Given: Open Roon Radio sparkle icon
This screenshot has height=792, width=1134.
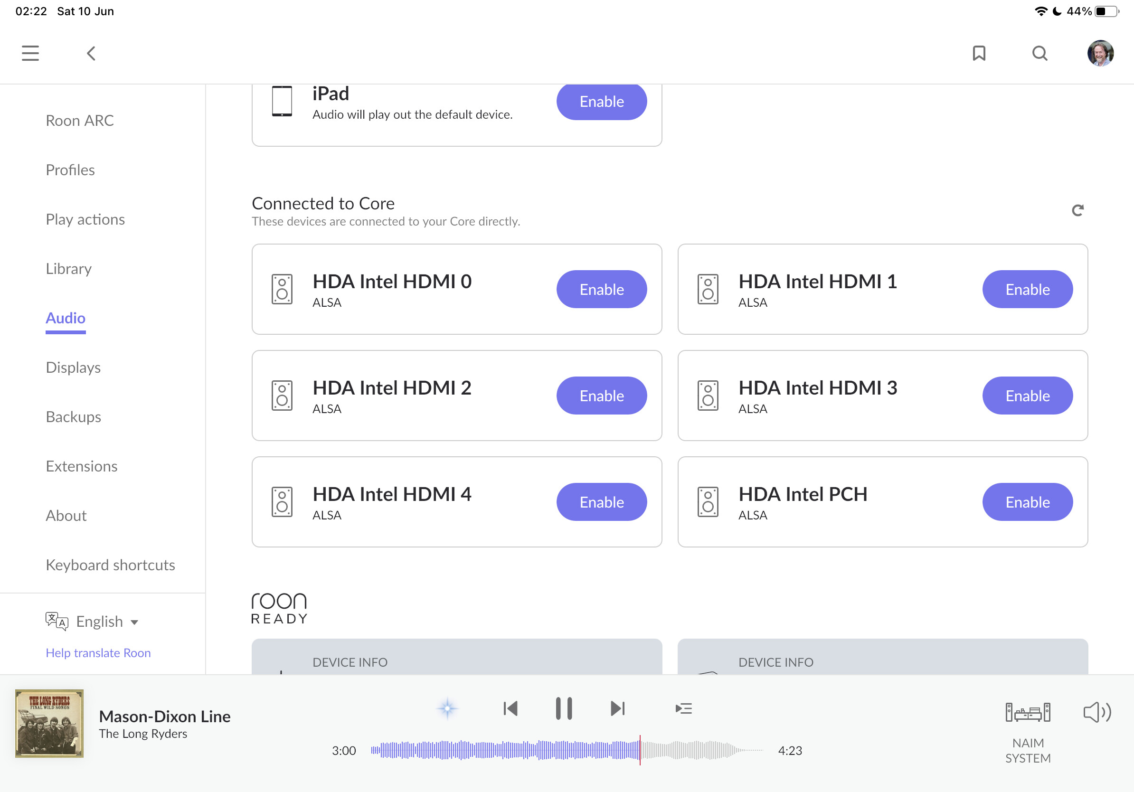Looking at the screenshot, I should (447, 708).
